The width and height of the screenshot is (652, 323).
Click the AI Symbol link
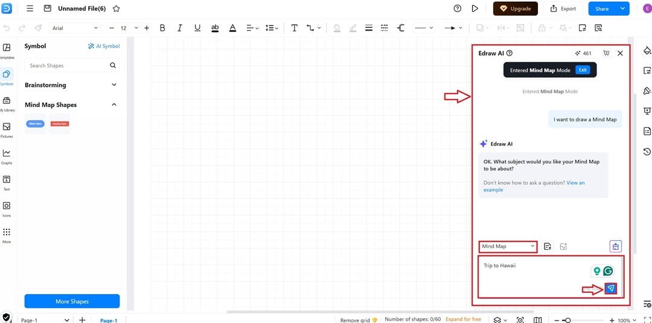click(x=104, y=46)
